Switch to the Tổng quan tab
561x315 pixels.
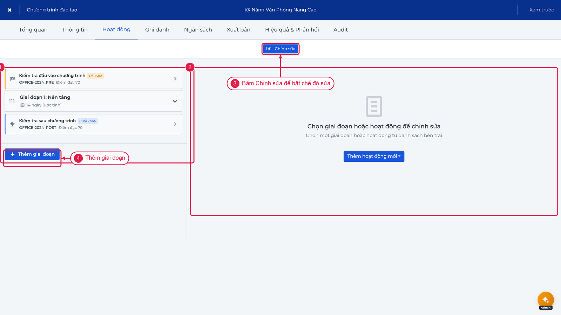coord(33,30)
